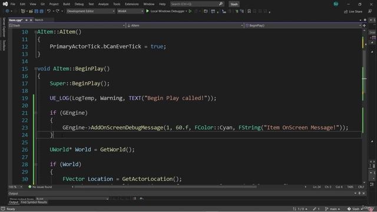
Task: Click the bookmark icon in toolbar
Action: (x=249, y=11)
